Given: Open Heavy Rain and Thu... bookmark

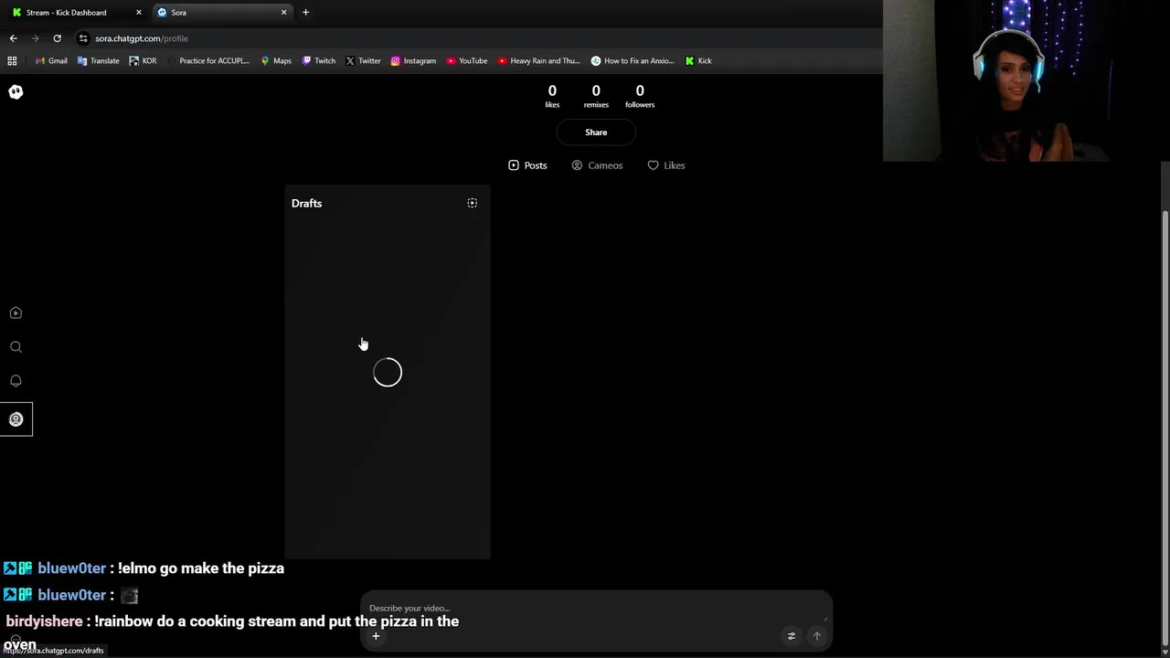Looking at the screenshot, I should [538, 61].
